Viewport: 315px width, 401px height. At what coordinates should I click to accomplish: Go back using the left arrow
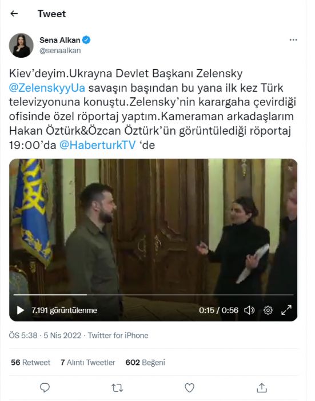tap(14, 14)
